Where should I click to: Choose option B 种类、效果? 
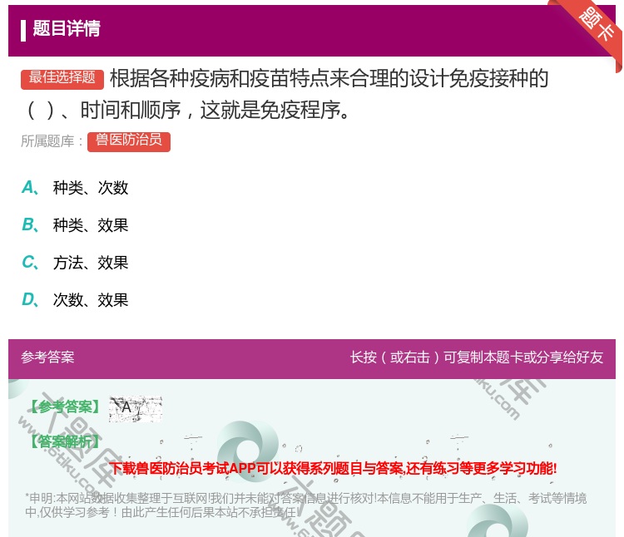pos(75,225)
